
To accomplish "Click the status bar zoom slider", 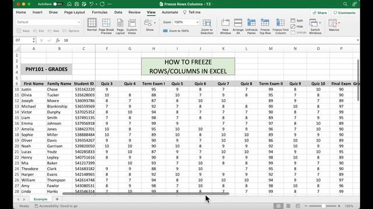I will [x=322, y=206].
